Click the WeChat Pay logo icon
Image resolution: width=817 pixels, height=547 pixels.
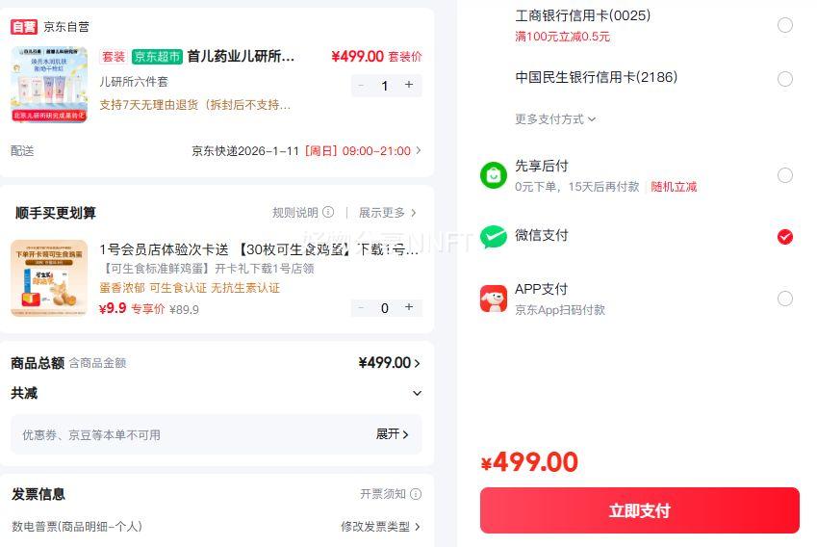point(494,236)
